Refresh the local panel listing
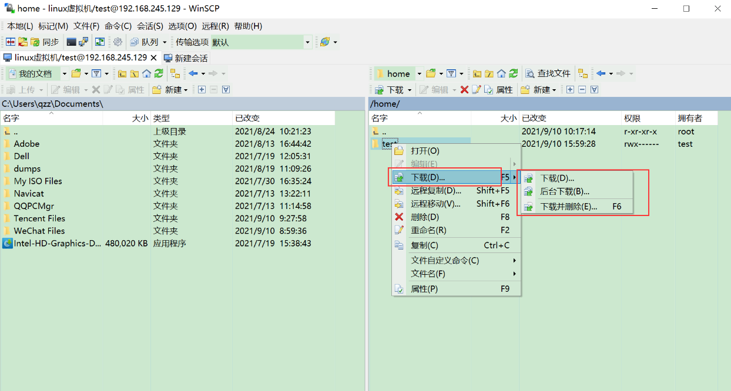Screen dimensions: 731x391 pos(159,73)
